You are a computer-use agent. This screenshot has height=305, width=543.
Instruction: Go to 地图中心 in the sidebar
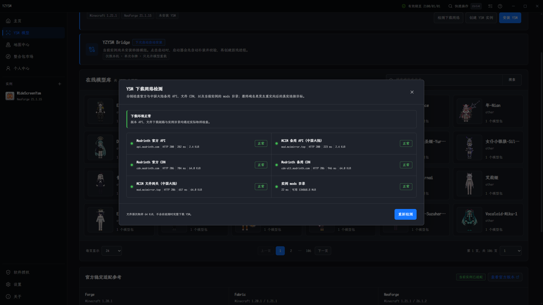point(33,45)
